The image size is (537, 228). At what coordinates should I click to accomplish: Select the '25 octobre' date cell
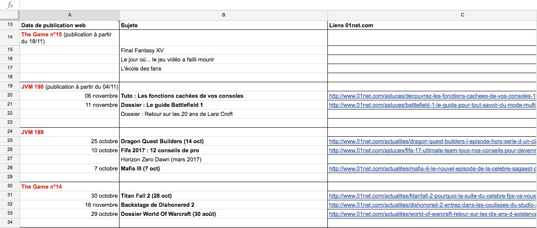click(70, 141)
